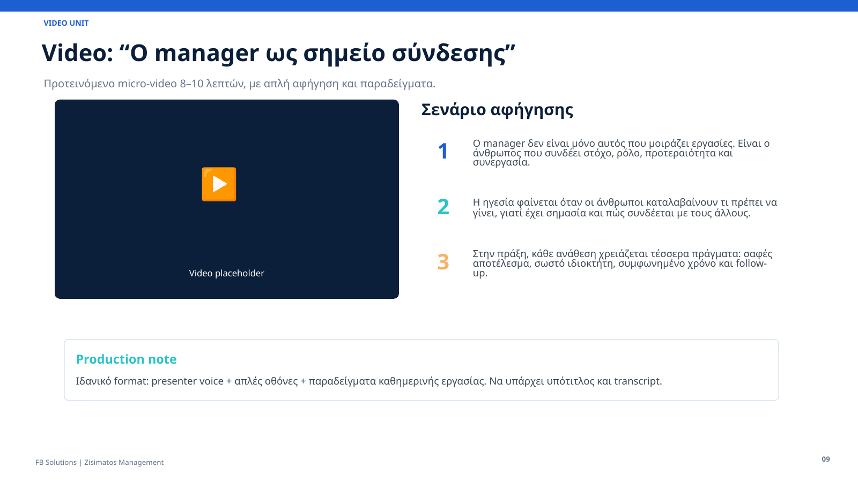This screenshot has height=482, width=858.
Task: Click the teal step number 2
Action: click(x=443, y=207)
